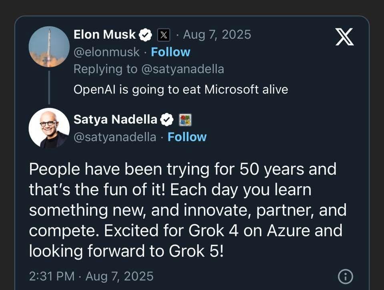This screenshot has height=290, width=384.
Task: Follow the @elonmusk account
Action: coord(170,52)
